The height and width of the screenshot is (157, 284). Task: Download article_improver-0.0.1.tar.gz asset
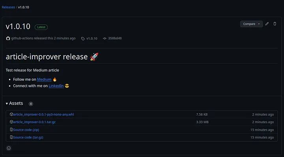34,122
